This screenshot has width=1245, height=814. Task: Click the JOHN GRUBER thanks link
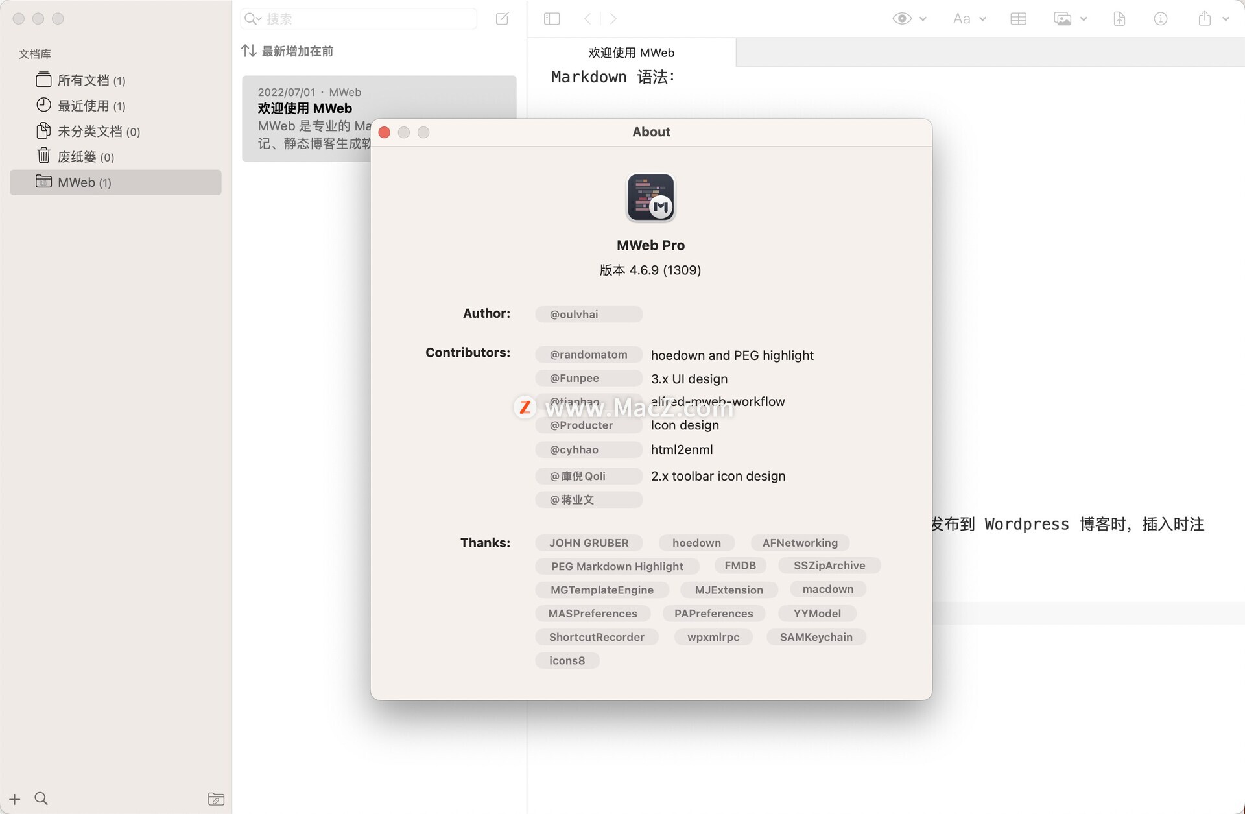coord(589,543)
